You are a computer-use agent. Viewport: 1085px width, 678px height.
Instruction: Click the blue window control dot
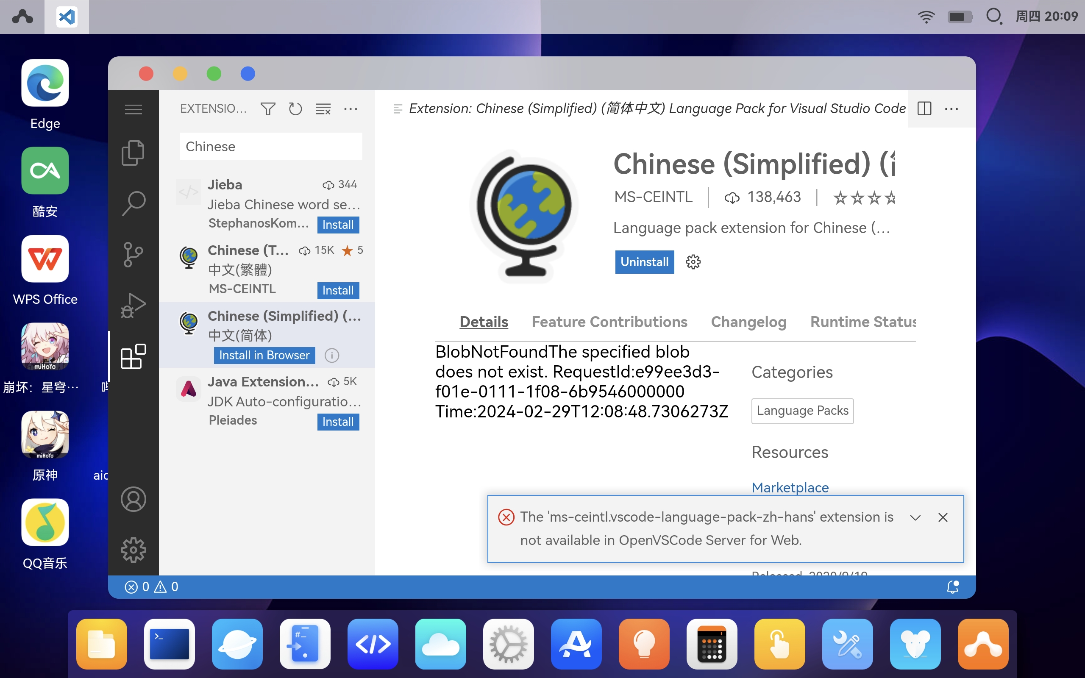248,74
